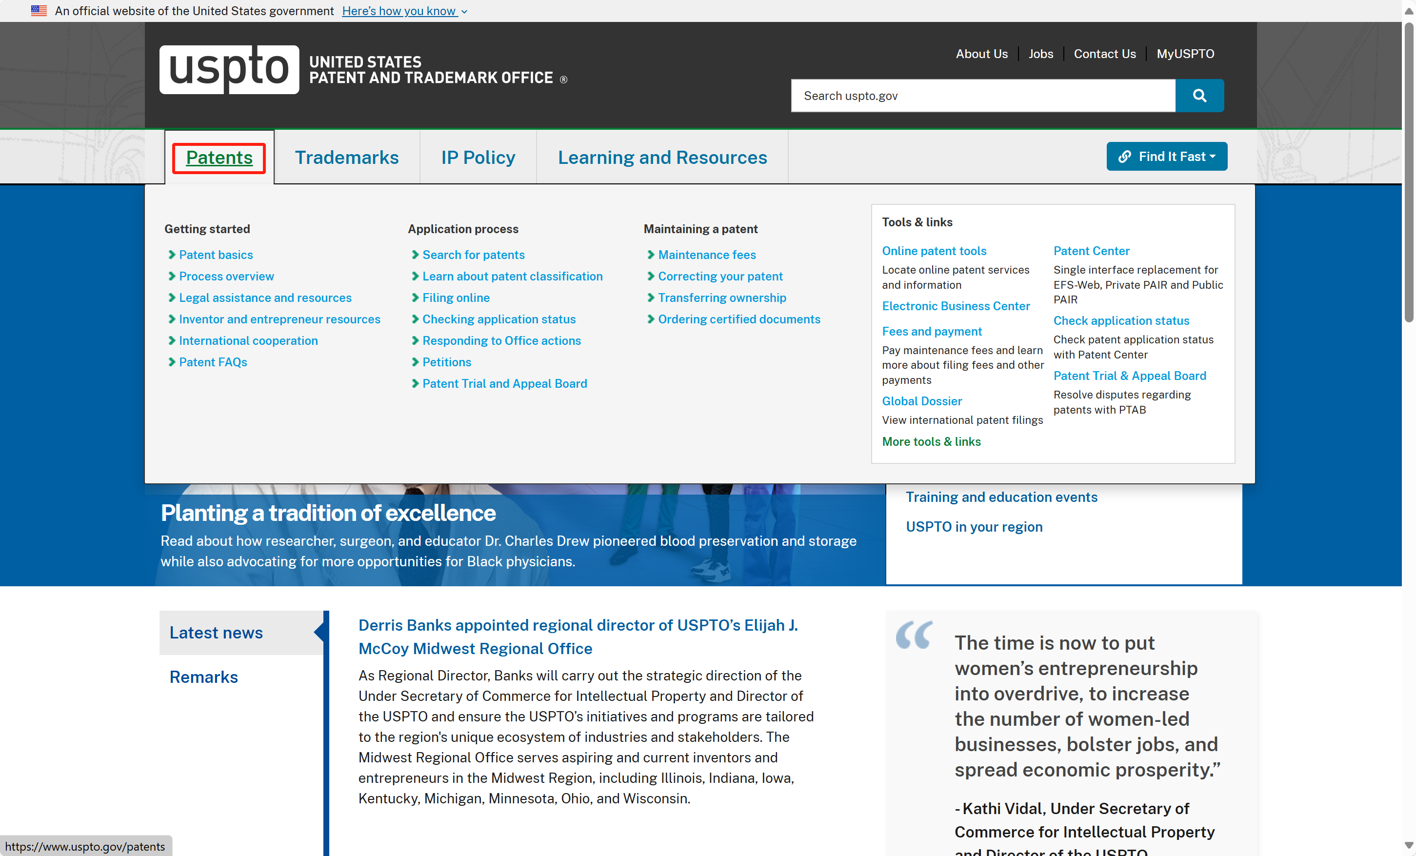1416x856 pixels.
Task: Click the chevron beside Maintenance fees
Action: point(651,255)
